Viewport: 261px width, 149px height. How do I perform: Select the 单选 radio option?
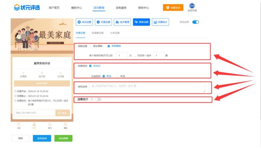tap(104, 76)
